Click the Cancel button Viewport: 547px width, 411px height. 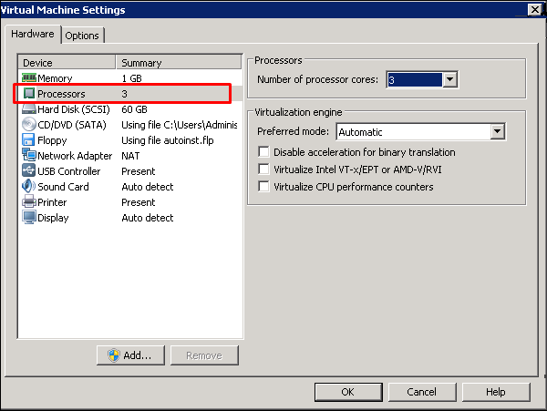[421, 392]
